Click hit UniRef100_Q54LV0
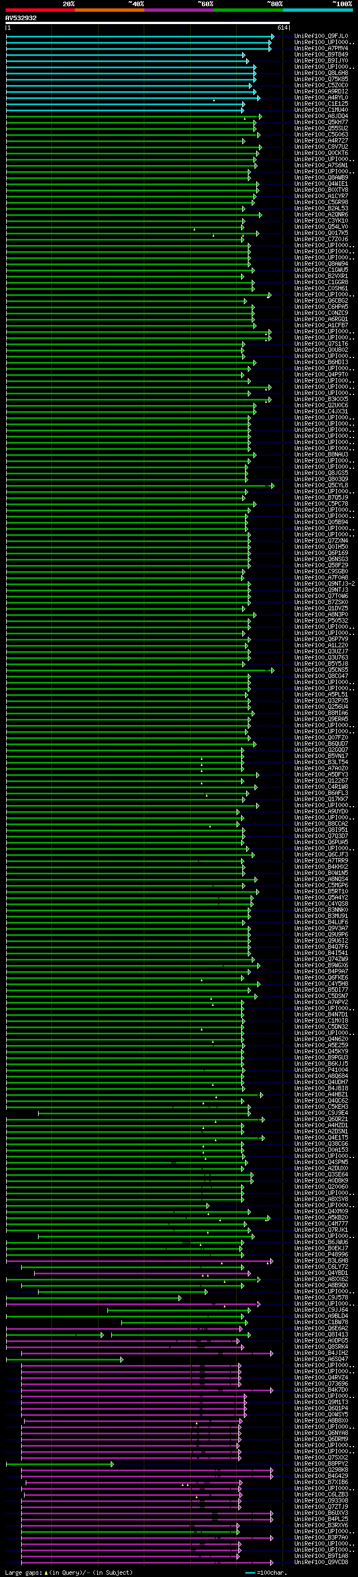The image size is (358, 1577). pyautogui.click(x=321, y=227)
